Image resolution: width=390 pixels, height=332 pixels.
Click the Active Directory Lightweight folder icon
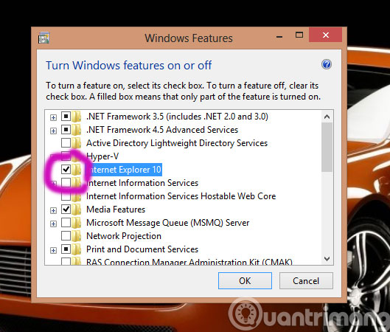pyautogui.click(x=77, y=143)
